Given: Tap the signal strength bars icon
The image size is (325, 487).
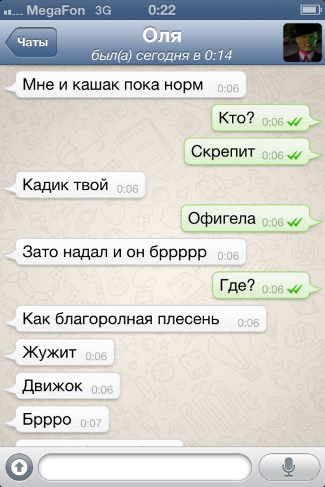Looking at the screenshot, I should click(13, 12).
